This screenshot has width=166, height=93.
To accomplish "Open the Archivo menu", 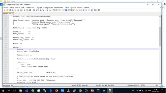I will 6,7.
